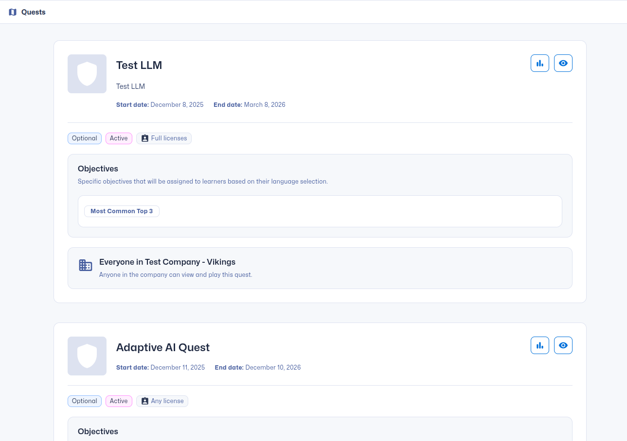Open statistics for Test LLM quest
This screenshot has height=441, width=627.
539,63
